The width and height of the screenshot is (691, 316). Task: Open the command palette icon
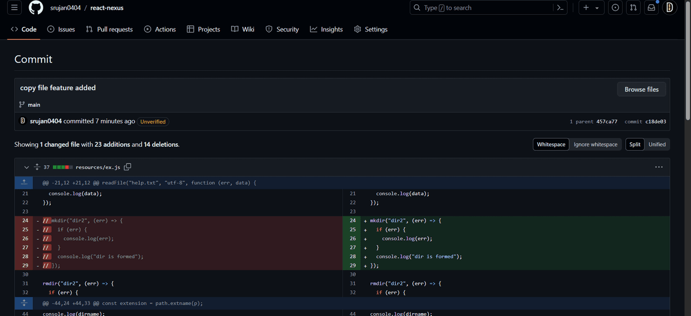560,8
